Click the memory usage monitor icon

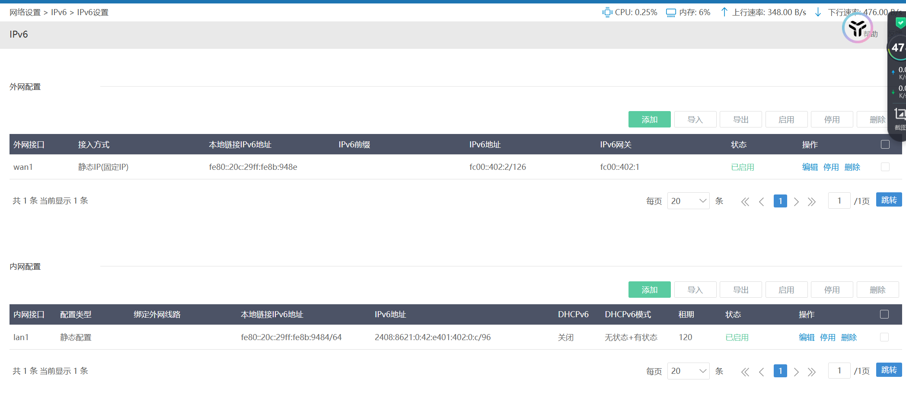click(x=671, y=13)
